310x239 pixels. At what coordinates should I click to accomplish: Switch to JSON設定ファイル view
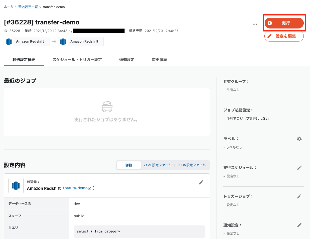[x=192, y=165]
